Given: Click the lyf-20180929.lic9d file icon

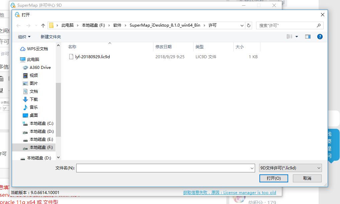Looking at the screenshot, I should pyautogui.click(x=71, y=57).
